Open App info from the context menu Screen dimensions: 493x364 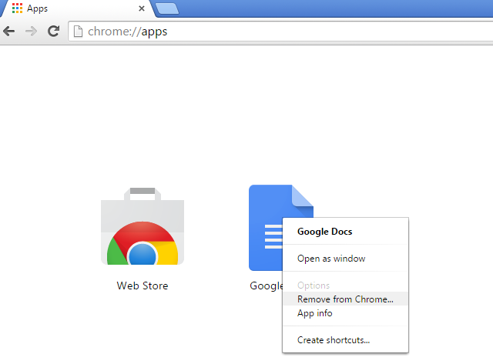(x=345, y=312)
